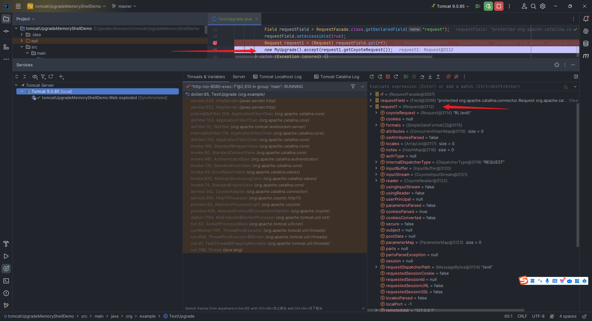Open the View Breakpoints dialog
The width and height of the screenshot is (592, 321).
(448, 77)
